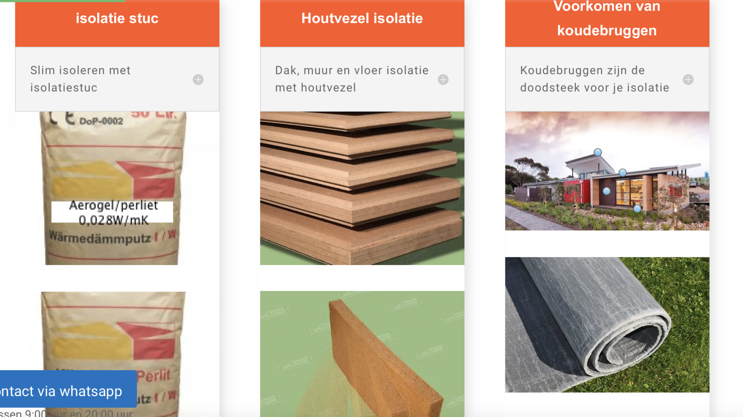Expand the 'Koudebruggen zijn de doodsteek' accordion

coord(607,79)
